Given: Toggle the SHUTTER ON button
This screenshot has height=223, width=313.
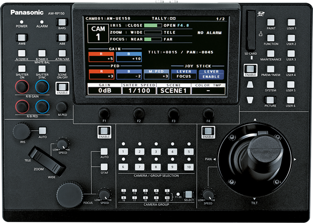Looking at the screenshot, I should pos(22,69).
